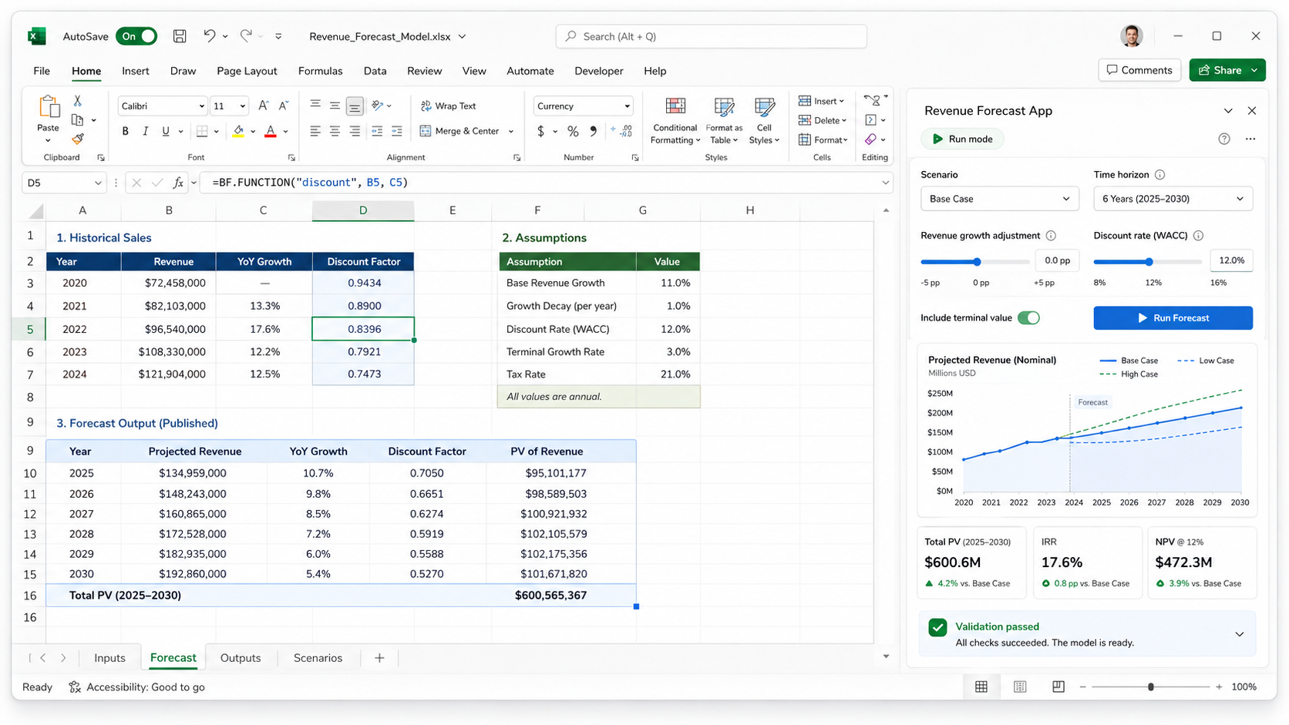Click the Insert Function fx icon
The height and width of the screenshot is (725, 1289).
click(x=178, y=183)
